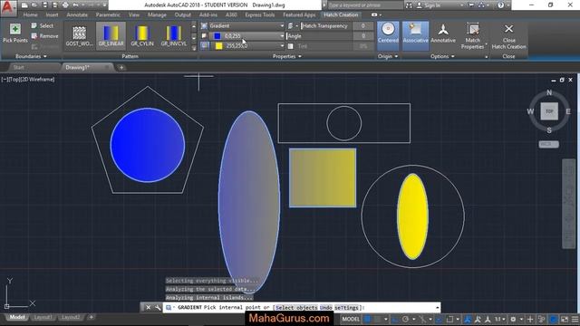Screen dimensions: 580x326
Task: Click MODEL space status bar button
Action: point(351,319)
